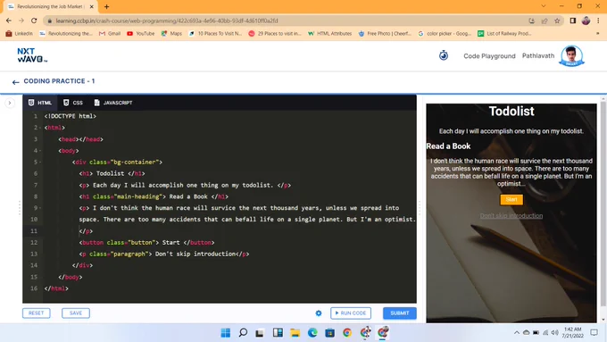Click the SUBMIT button
Image resolution: width=607 pixels, height=342 pixels.
click(x=400, y=313)
